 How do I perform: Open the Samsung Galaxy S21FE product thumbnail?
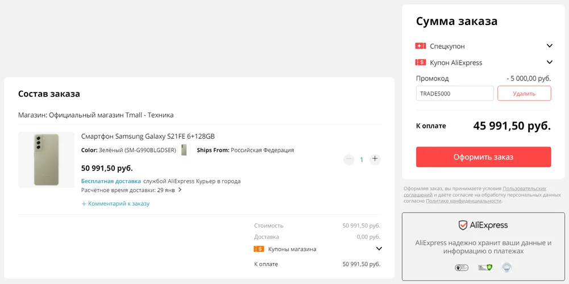(x=46, y=160)
